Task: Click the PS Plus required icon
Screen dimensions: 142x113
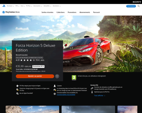Action: [17, 86]
